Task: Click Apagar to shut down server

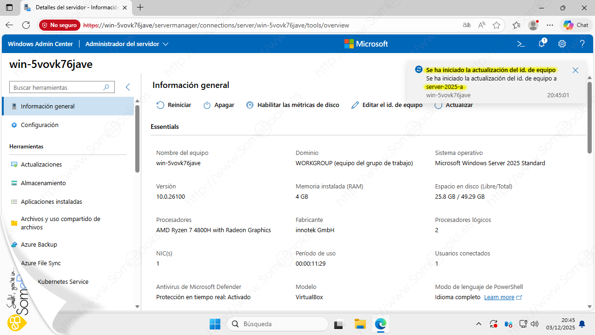Action: coord(219,105)
